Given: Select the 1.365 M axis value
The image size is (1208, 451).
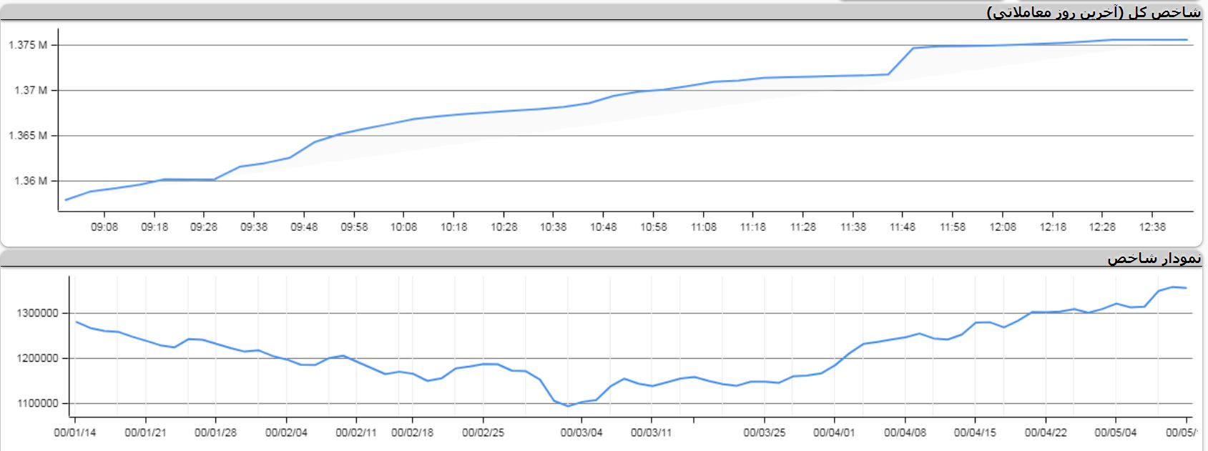Looking at the screenshot, I should click(x=28, y=136).
